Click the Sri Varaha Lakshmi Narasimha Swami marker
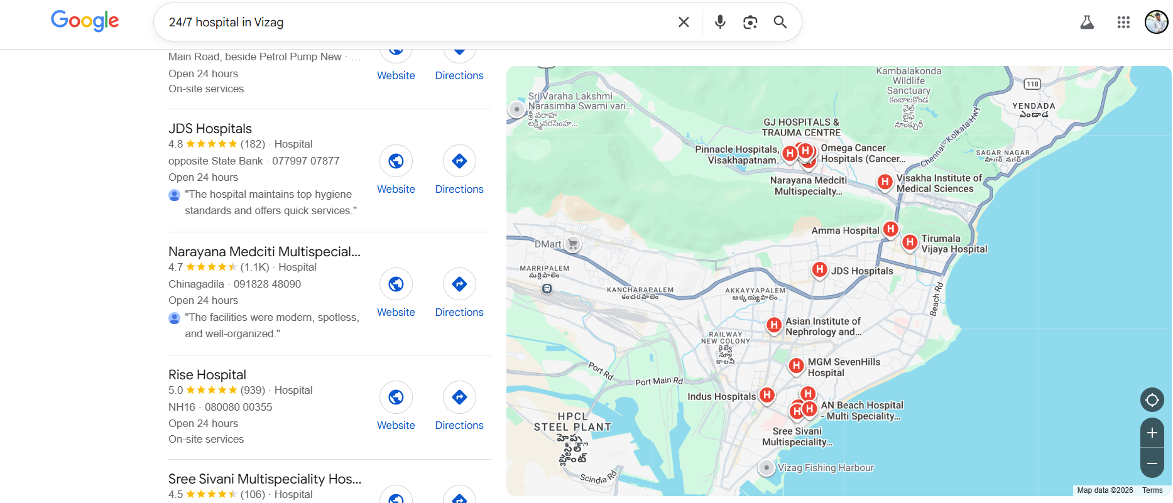 (516, 109)
